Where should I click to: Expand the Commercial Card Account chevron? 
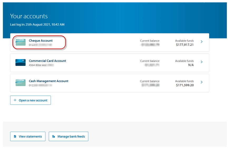[x=202, y=62]
